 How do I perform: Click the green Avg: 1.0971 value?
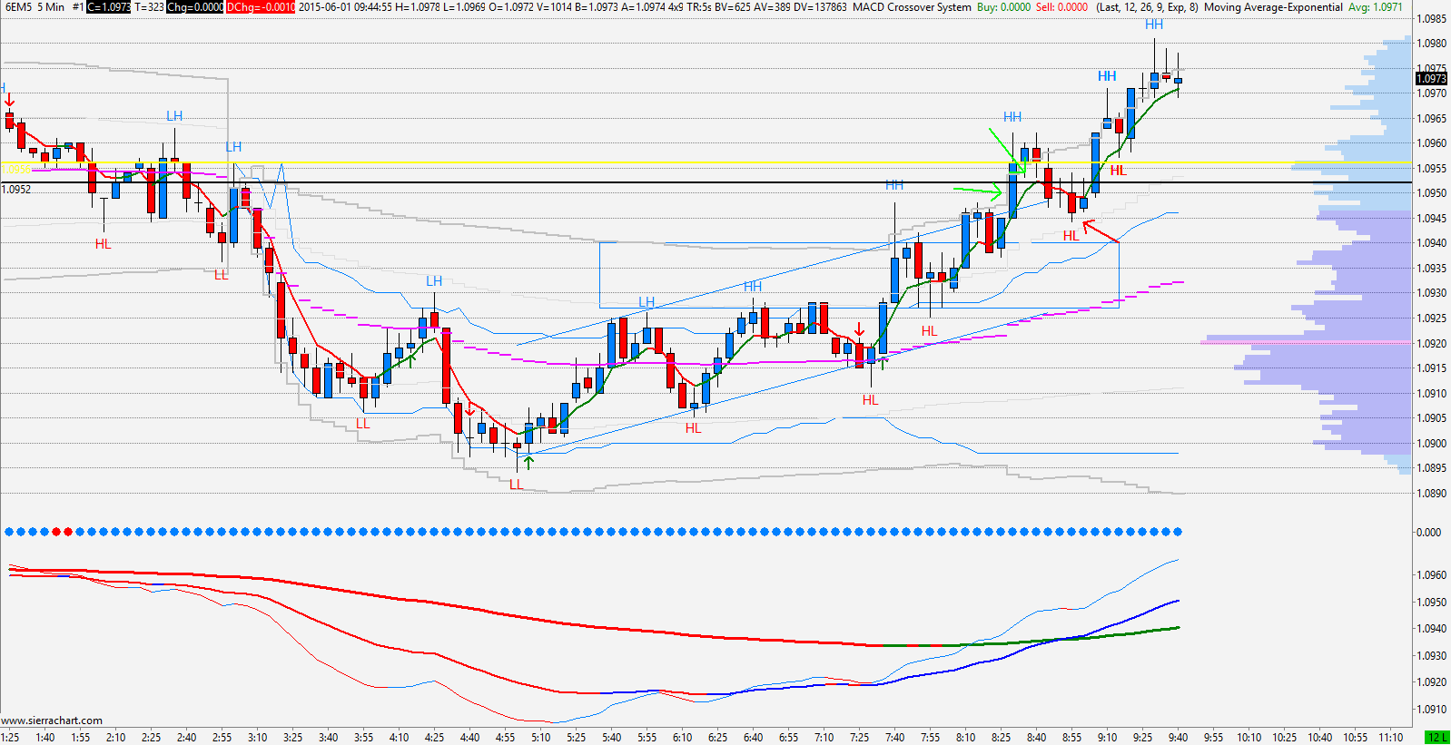click(1376, 7)
